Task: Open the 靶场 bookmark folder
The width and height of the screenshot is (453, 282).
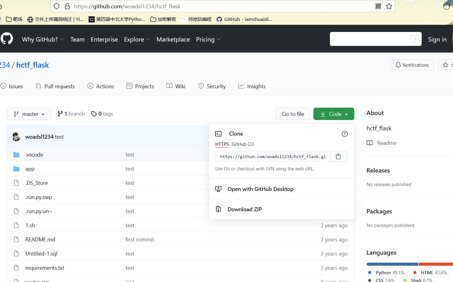Action: (x=14, y=19)
